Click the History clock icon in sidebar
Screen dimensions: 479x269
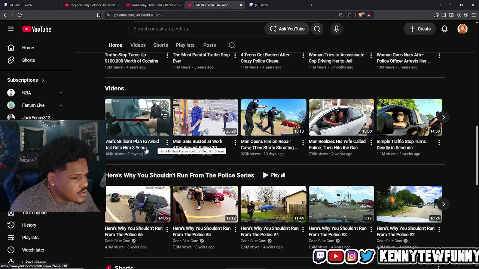pyautogui.click(x=11, y=225)
